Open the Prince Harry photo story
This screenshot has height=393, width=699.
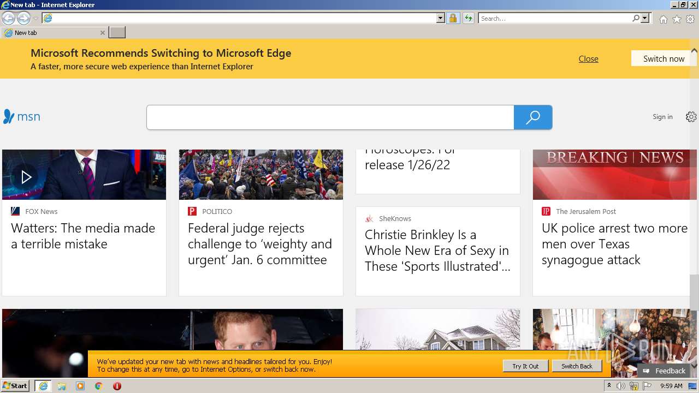tap(173, 330)
